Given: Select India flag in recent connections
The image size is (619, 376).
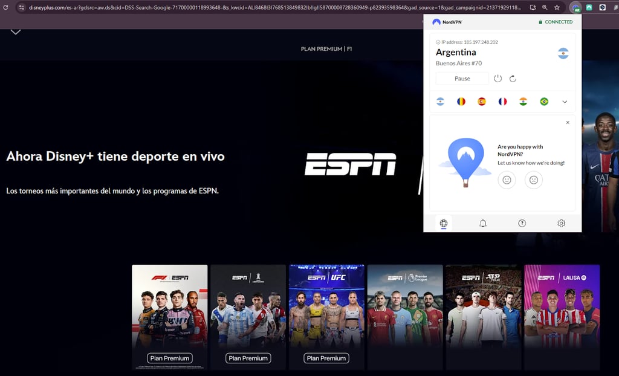Looking at the screenshot, I should point(523,102).
